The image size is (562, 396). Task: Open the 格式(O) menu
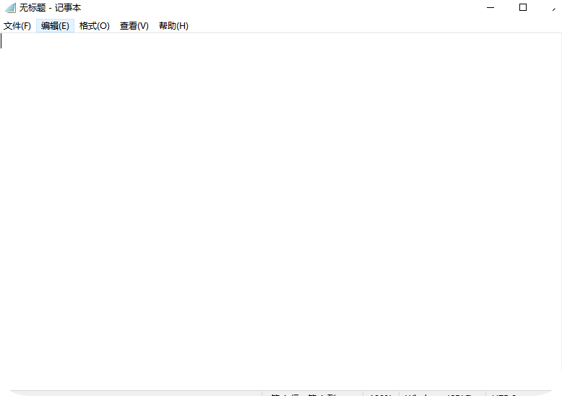tap(94, 26)
